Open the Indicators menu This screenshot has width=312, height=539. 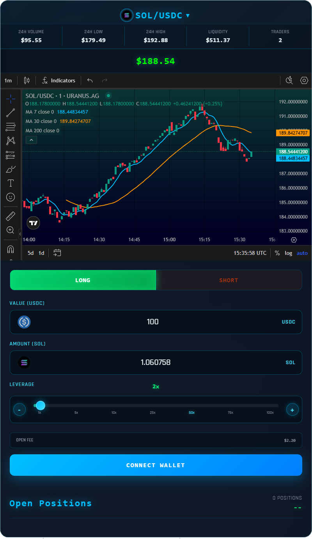point(58,80)
